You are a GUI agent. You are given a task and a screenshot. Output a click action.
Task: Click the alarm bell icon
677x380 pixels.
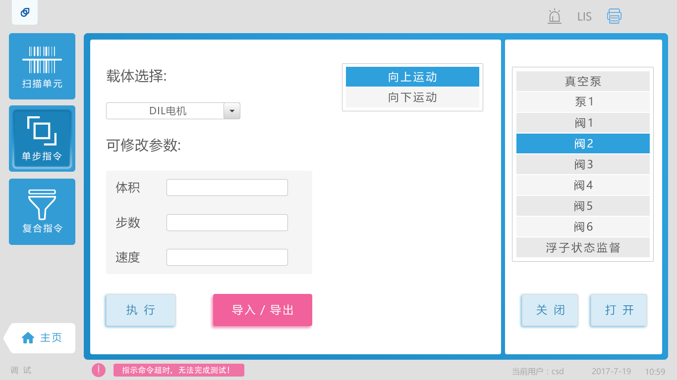554,16
